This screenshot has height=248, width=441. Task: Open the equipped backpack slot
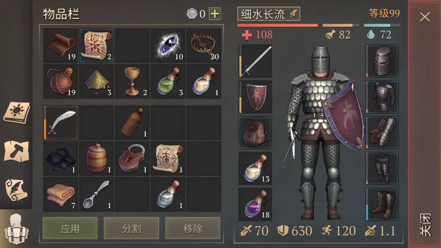click(x=255, y=132)
